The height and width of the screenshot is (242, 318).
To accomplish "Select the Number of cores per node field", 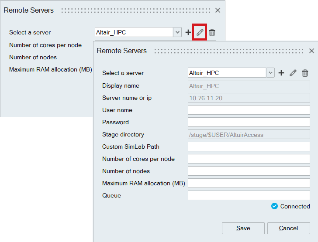I will click(249, 159).
